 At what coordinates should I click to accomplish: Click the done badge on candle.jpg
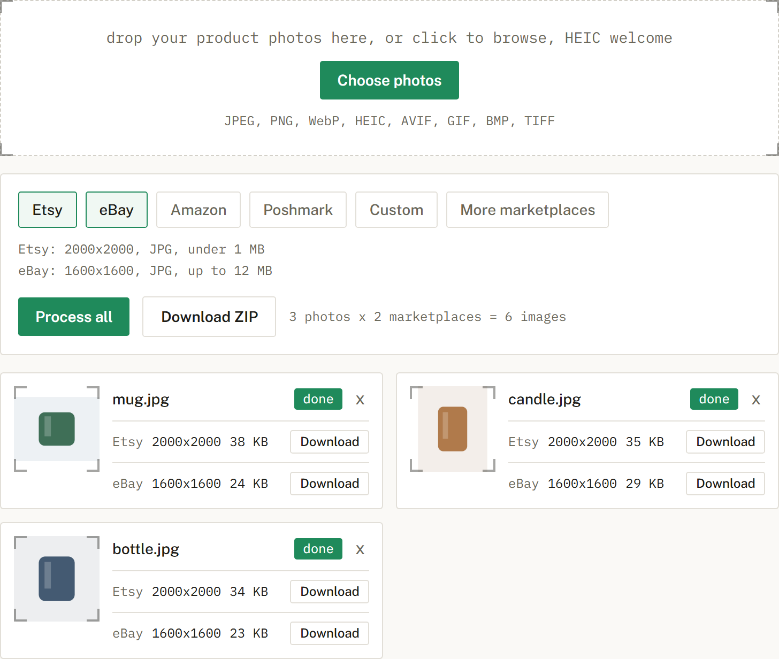(x=714, y=399)
